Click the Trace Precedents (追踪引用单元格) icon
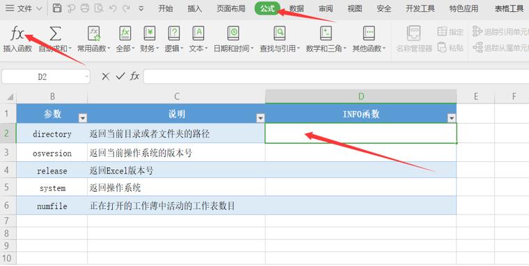 click(477, 32)
